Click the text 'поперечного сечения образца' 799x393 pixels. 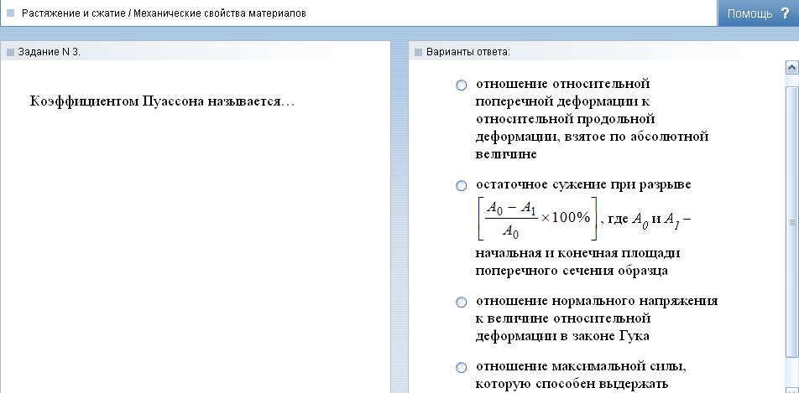[x=572, y=271]
